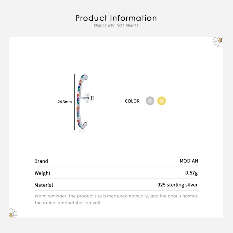
Task: Click the "Warm reminder" note line
Action: pos(116,196)
